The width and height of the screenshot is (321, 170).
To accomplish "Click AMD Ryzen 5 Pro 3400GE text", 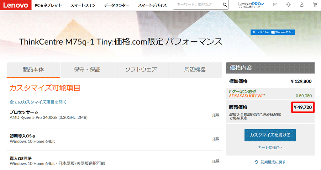I will pos(49,118).
